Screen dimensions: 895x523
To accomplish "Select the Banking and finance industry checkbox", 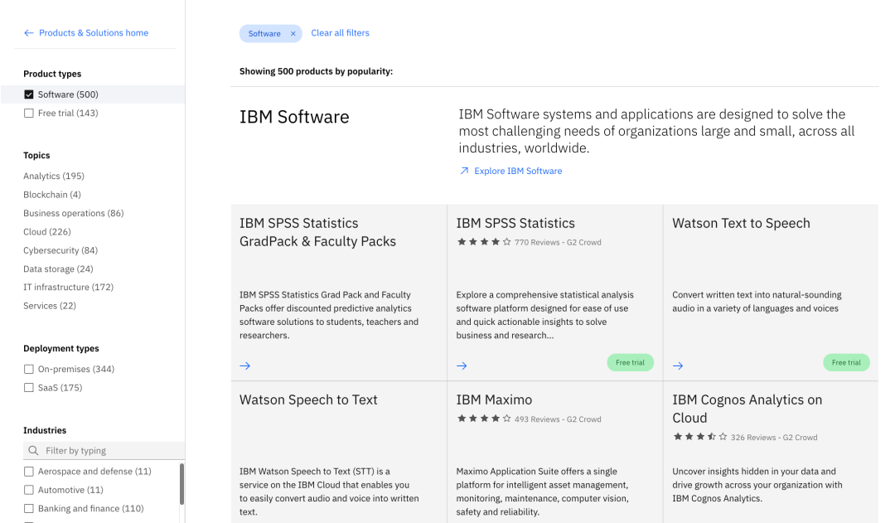I will (29, 509).
